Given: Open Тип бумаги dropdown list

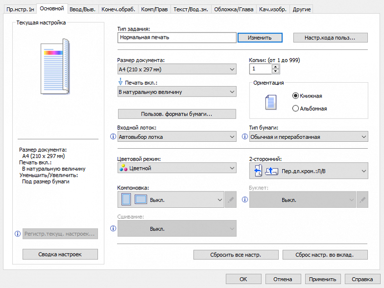Looking at the screenshot, I should click(309, 137).
